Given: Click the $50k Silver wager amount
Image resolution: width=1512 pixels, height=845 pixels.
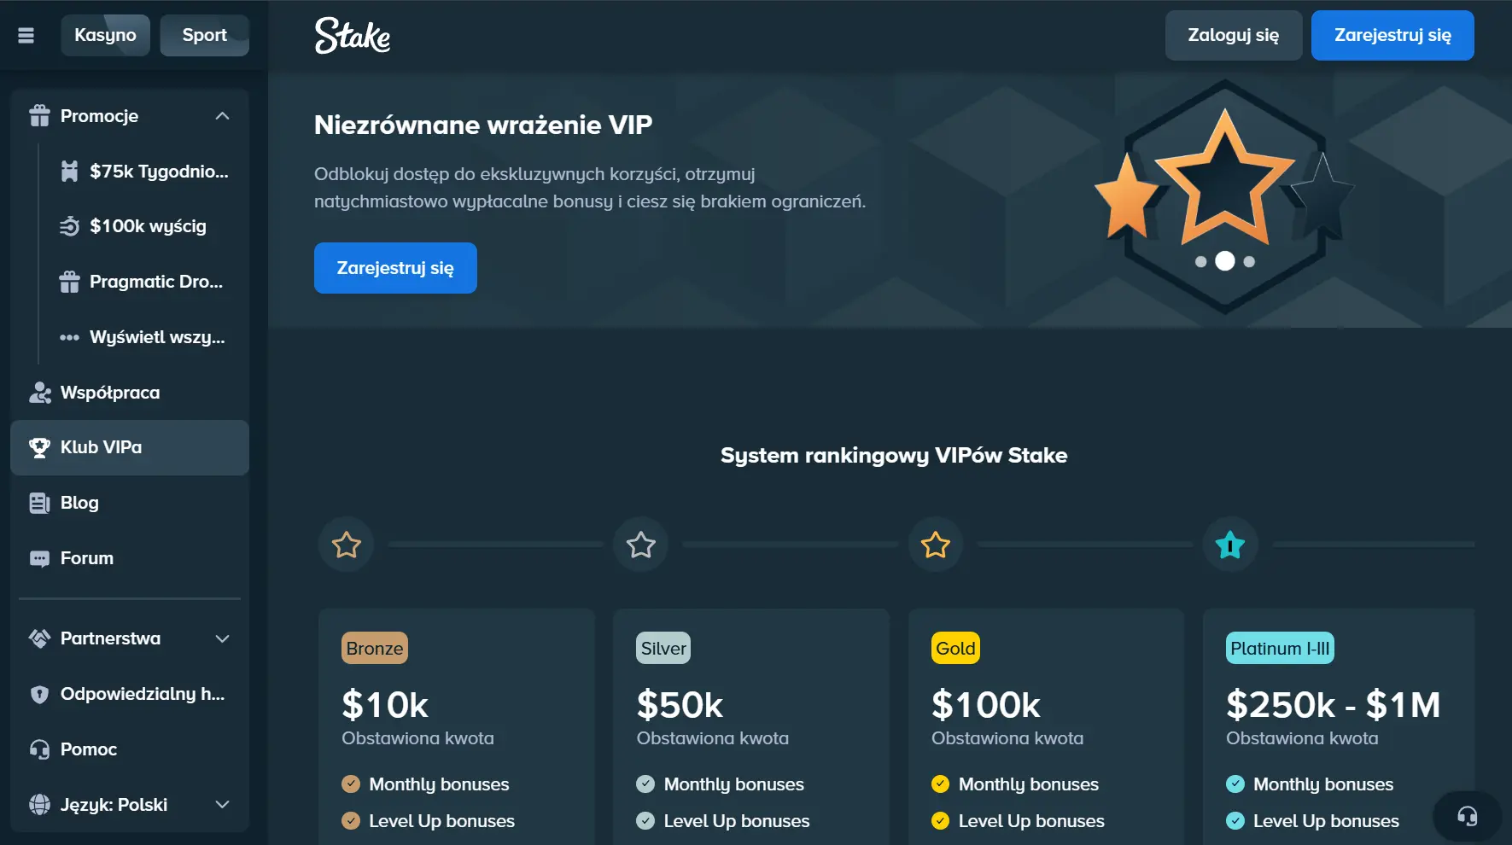Looking at the screenshot, I should click(680, 705).
